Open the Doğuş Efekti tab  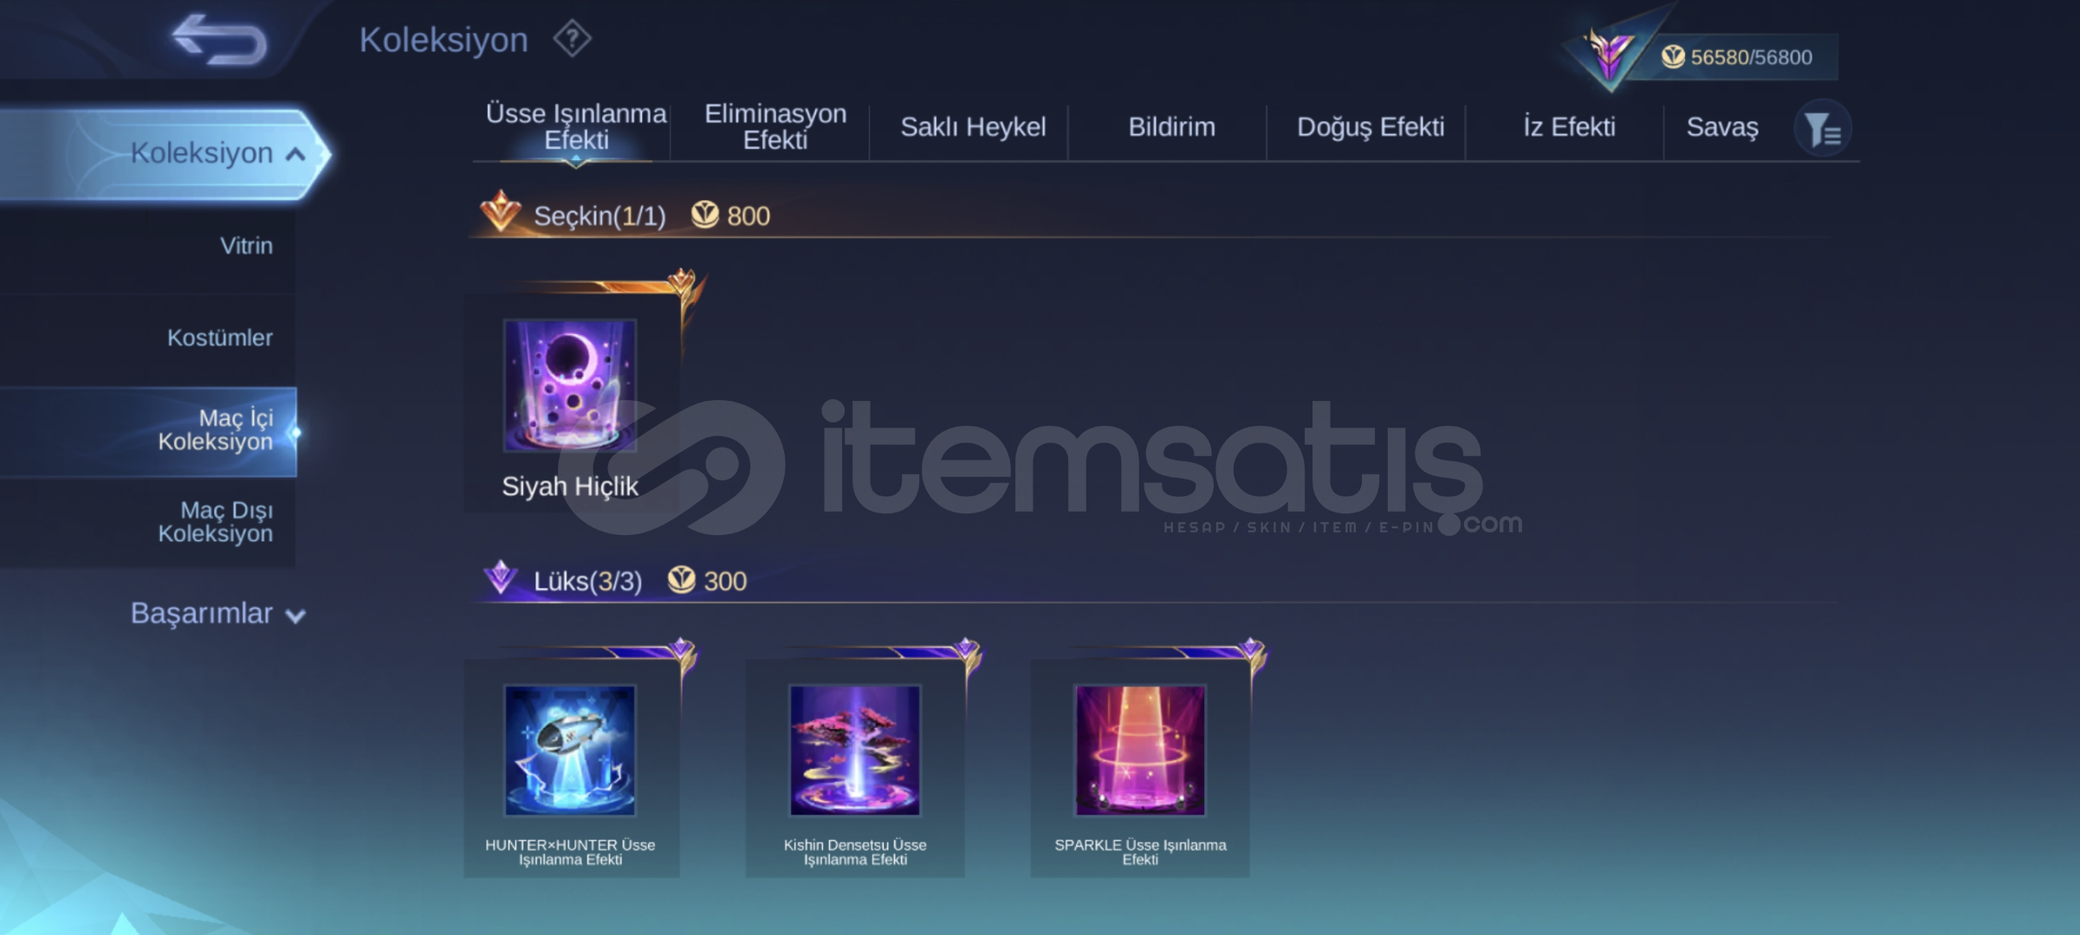point(1370,127)
